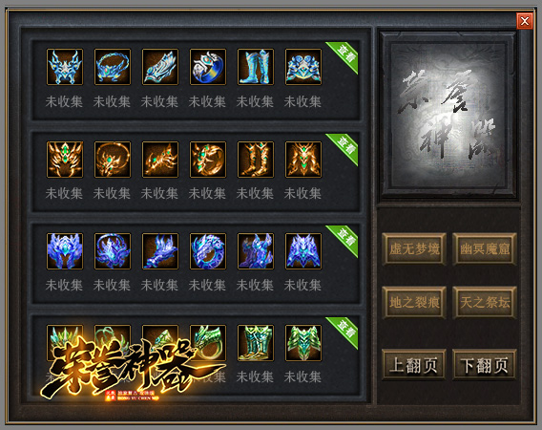Screen dimensions: 542x430
Task: Go to next page with 下翻页
Action: pyautogui.click(x=485, y=365)
